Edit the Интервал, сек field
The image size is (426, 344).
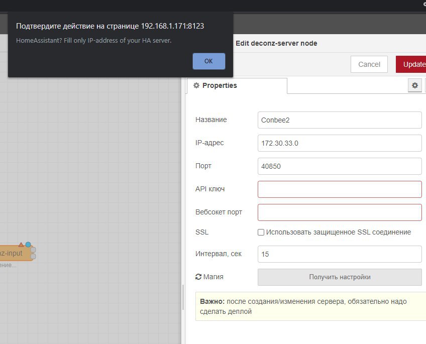click(x=340, y=254)
